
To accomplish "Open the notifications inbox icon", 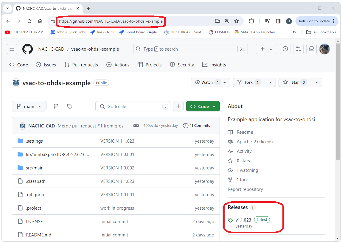I will [x=312, y=49].
